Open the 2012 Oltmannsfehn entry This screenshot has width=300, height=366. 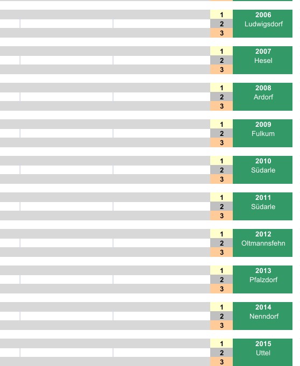[x=262, y=243]
